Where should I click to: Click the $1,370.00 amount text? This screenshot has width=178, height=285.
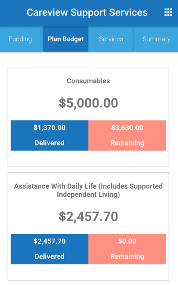(50, 128)
